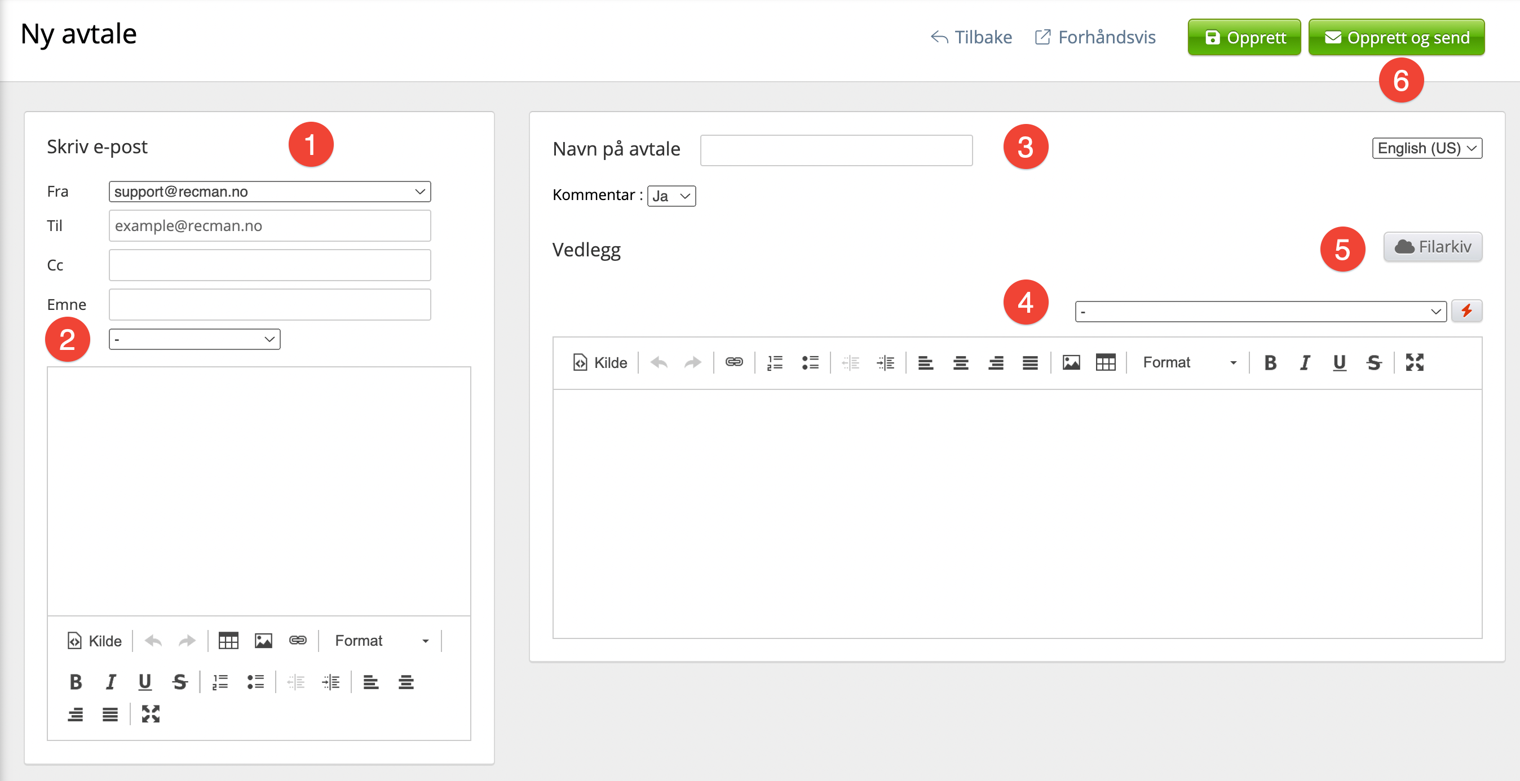The width and height of the screenshot is (1520, 781).
Task: Justify text in the agreement editor
Action: coord(1030,362)
